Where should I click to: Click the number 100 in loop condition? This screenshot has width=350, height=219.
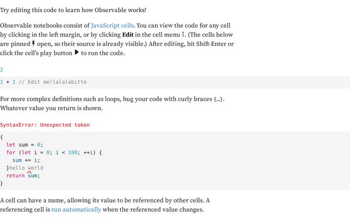click(73, 153)
